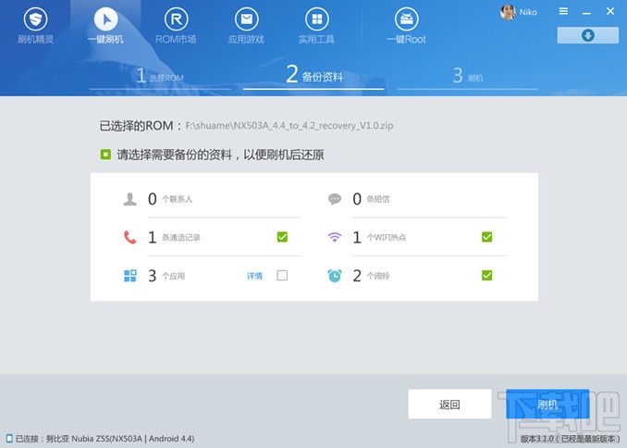Select the 一键刷机 tab
This screenshot has width=627, height=448.
click(x=105, y=26)
